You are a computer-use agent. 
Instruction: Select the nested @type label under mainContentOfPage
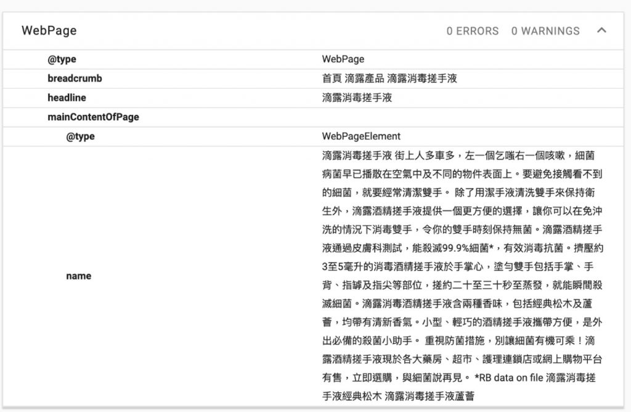81,136
